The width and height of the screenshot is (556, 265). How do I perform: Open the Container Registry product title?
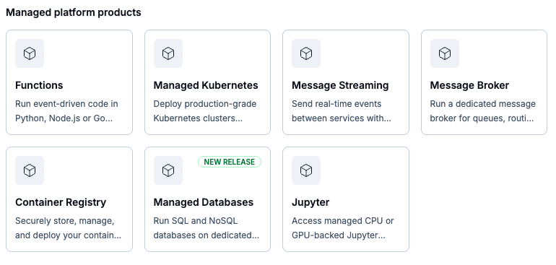[61, 203]
